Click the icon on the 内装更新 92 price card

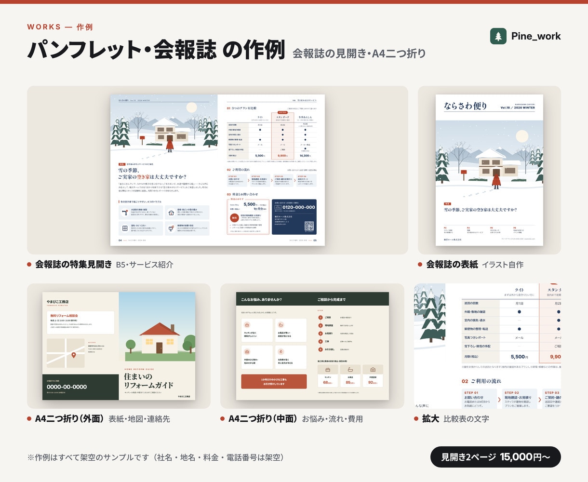tap(373, 370)
